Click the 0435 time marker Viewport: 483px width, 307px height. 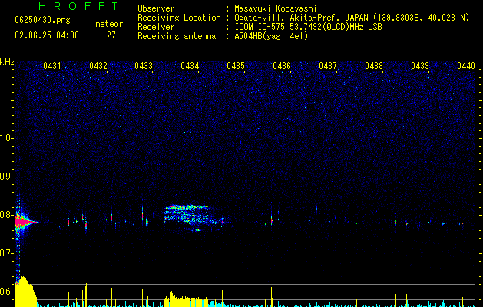(x=236, y=66)
